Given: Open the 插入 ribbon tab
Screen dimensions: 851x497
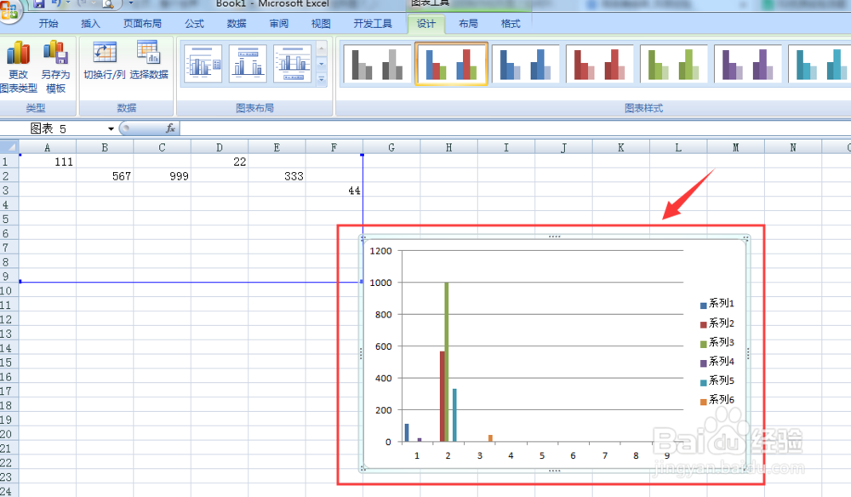Looking at the screenshot, I should pos(91,23).
